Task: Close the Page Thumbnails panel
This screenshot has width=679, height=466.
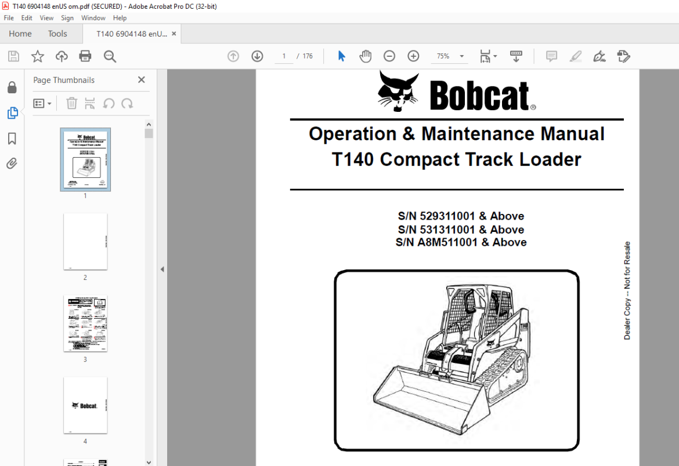Action: (141, 79)
